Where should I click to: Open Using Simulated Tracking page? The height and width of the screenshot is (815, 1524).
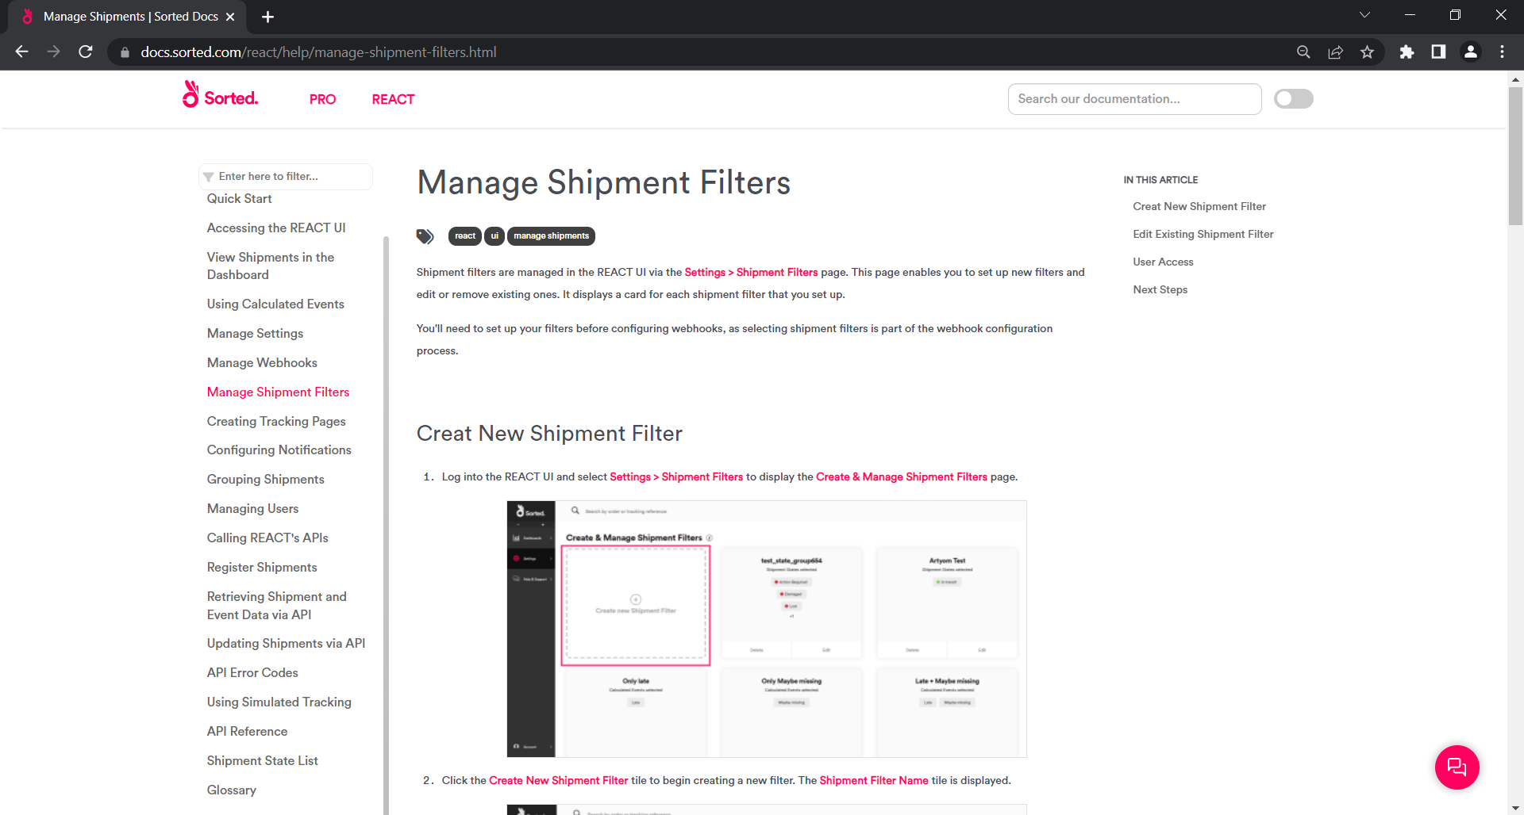tap(279, 702)
